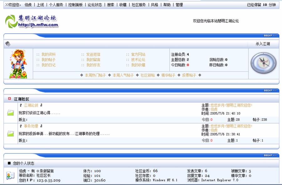Click the folder icon beside 江湖论剑
This screenshot has width=282, height=185.
pos(11,112)
